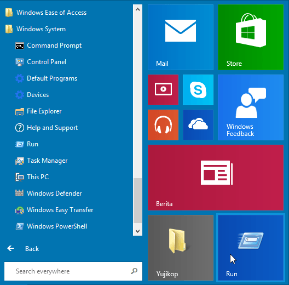Open the Windows Feedback tile
Screen dimensions: 289x285
(x=251, y=107)
